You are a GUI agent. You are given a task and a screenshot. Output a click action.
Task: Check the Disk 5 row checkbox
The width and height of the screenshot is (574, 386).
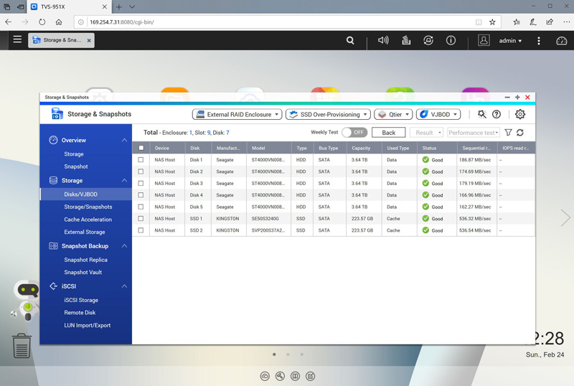(x=141, y=207)
